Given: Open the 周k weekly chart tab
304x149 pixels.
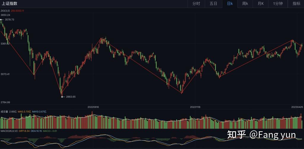Looking at the screenshot, I should 245,4.
